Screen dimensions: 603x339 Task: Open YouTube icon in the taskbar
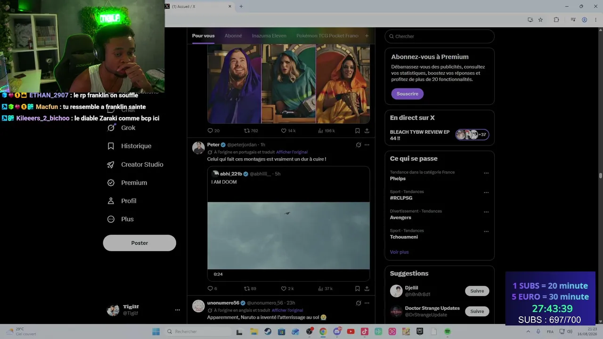tap(350, 331)
